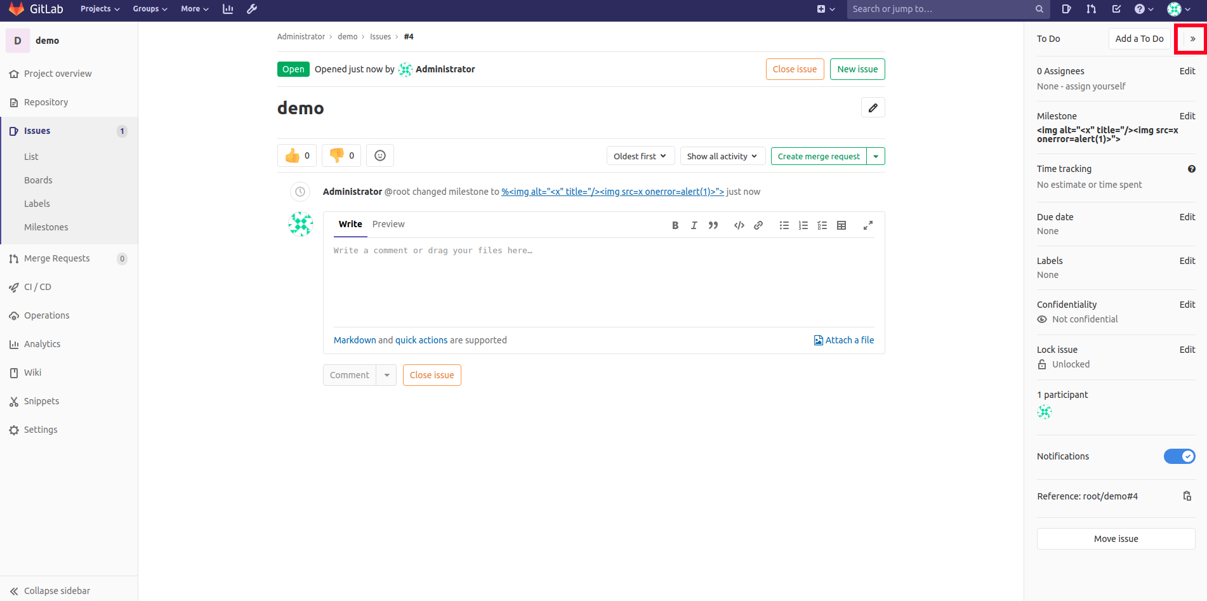The width and height of the screenshot is (1207, 601).
Task: Add thumbs up reaction to issue
Action: point(296,155)
